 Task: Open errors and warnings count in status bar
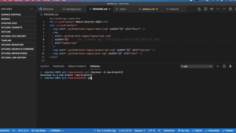[23, 130]
